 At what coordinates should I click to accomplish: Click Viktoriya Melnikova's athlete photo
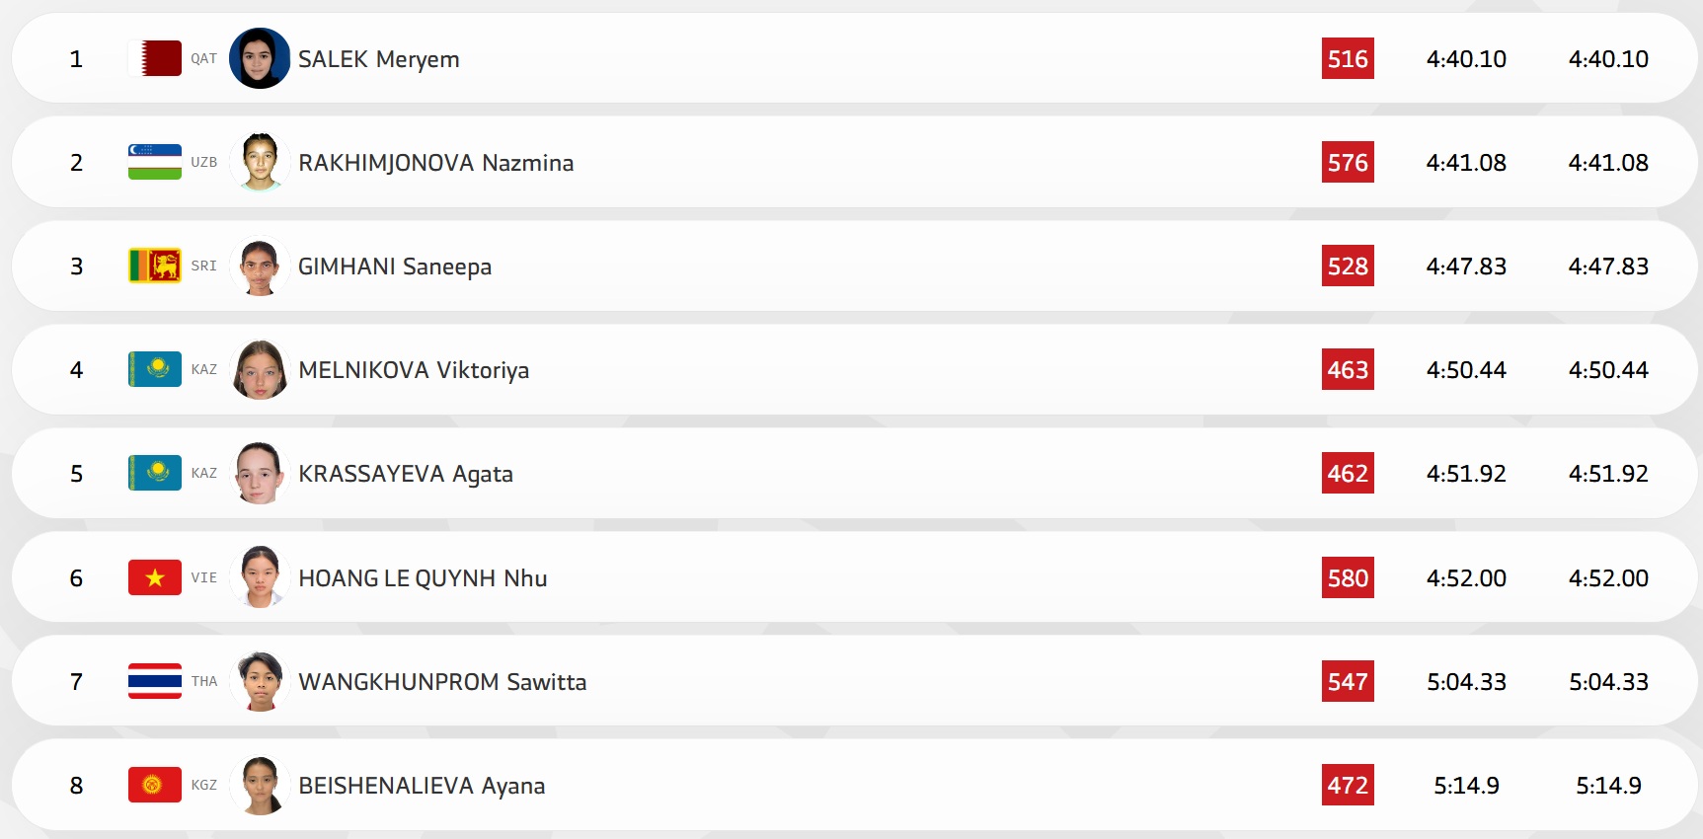tap(260, 369)
